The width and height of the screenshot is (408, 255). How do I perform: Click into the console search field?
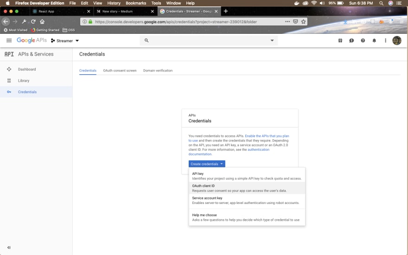coord(209,40)
